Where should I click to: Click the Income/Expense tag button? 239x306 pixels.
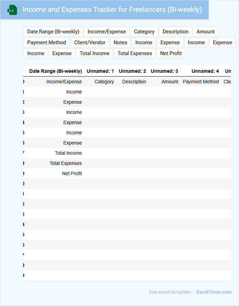(x=107, y=32)
